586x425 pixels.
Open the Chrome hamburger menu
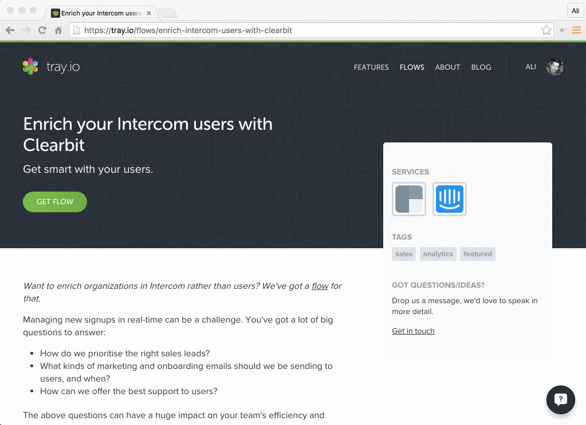coord(576,30)
